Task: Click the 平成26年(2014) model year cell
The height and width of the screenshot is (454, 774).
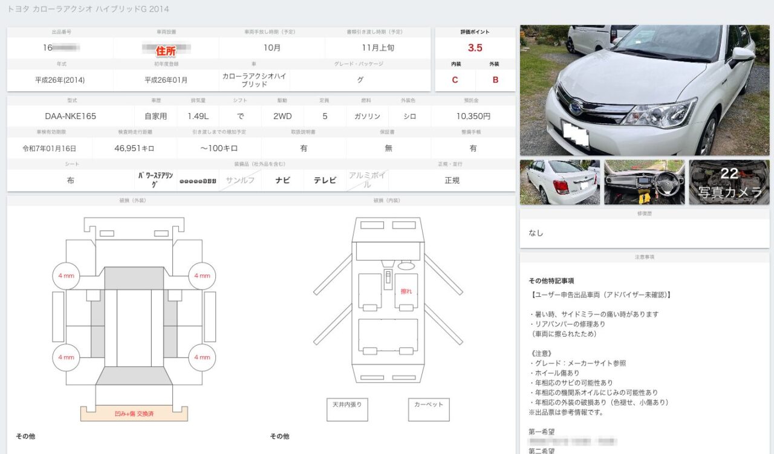Action: click(x=60, y=80)
